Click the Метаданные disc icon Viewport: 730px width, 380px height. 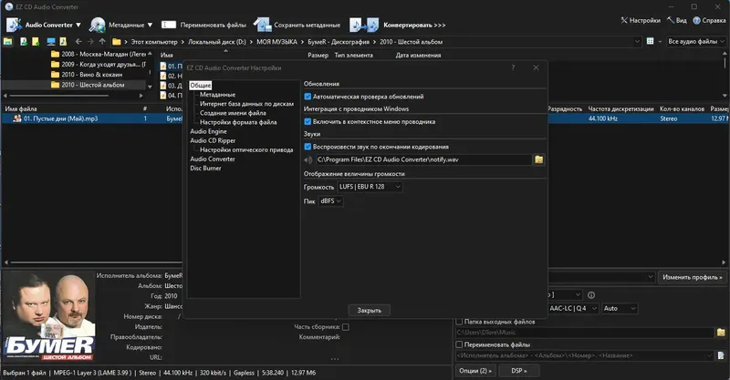point(98,25)
